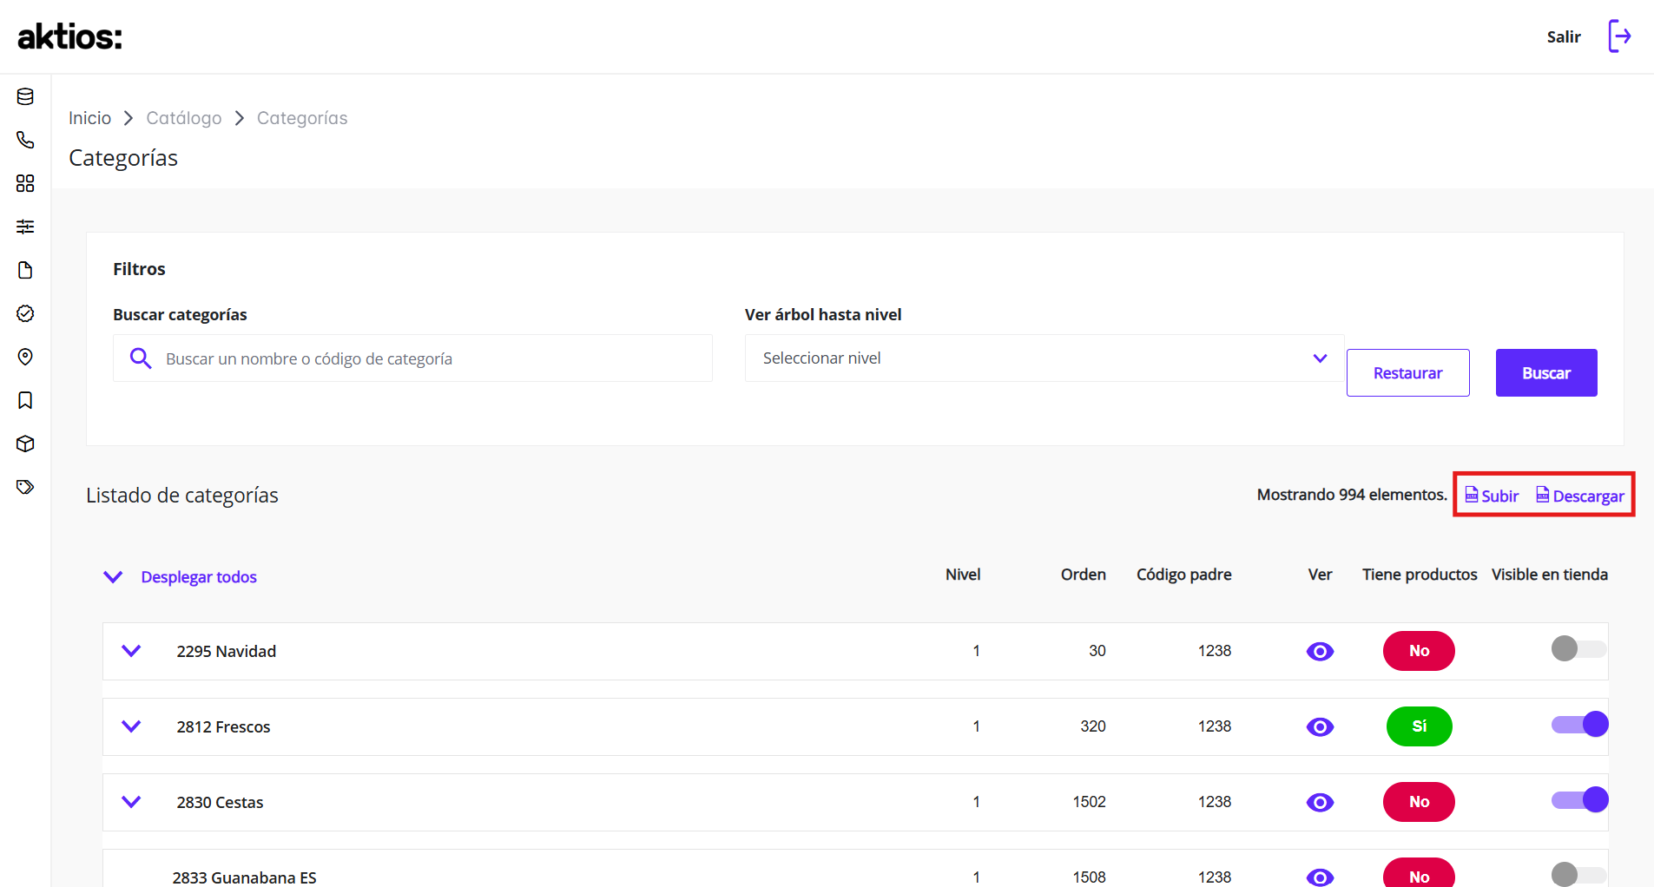Open the sliders settings icon in sidebar

(25, 227)
